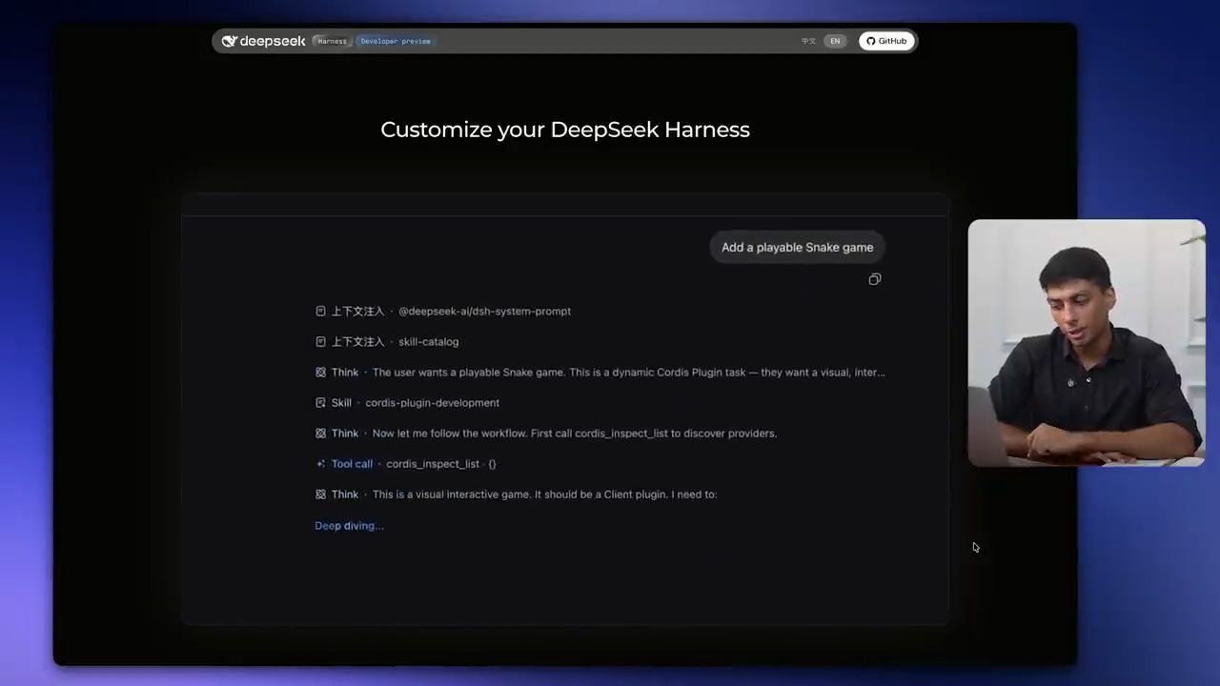
Task: Click icon beside dsh-system-prompt row
Action: pyautogui.click(x=320, y=312)
